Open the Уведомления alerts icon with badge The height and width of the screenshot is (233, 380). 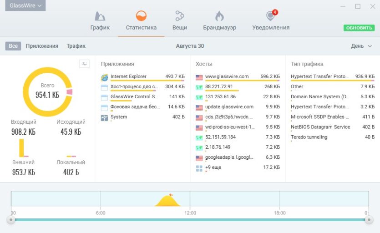coord(271,15)
